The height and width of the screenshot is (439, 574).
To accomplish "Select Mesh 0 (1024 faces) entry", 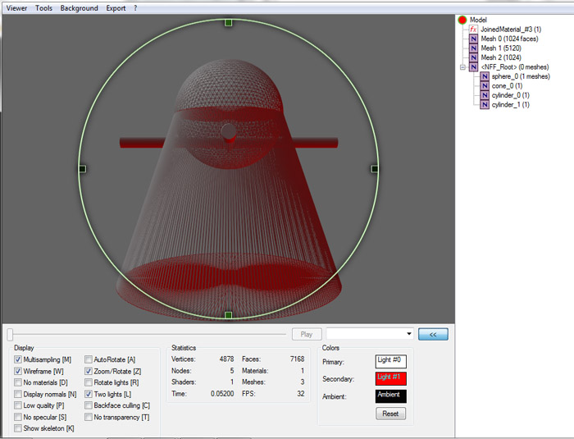I will pyautogui.click(x=509, y=39).
